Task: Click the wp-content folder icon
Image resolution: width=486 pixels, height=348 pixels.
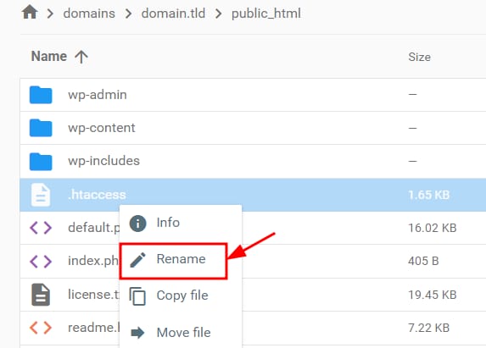Action: (x=41, y=128)
